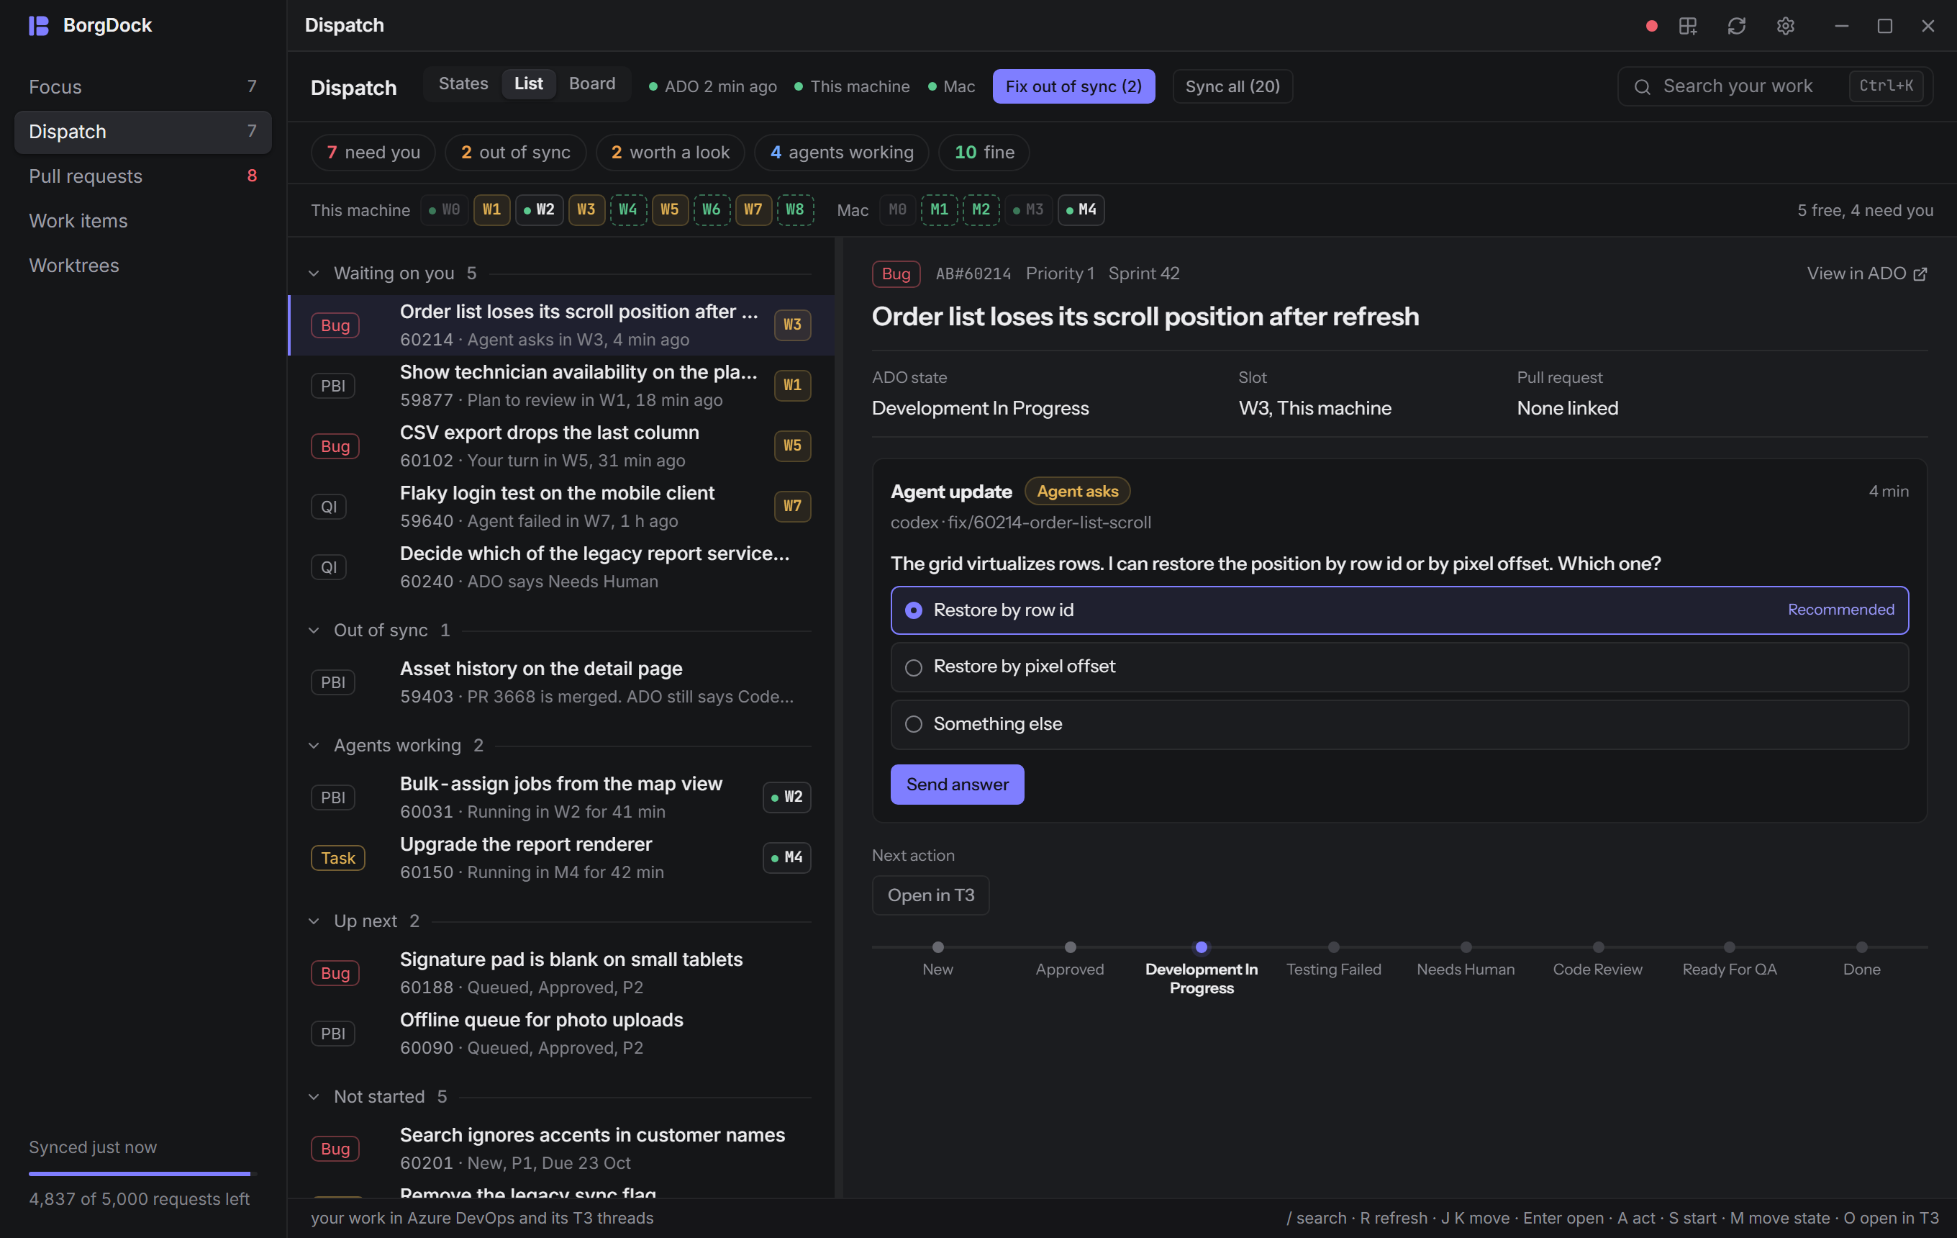This screenshot has height=1238, width=1957.
Task: Click the Code Review state marker
Action: (1597, 948)
